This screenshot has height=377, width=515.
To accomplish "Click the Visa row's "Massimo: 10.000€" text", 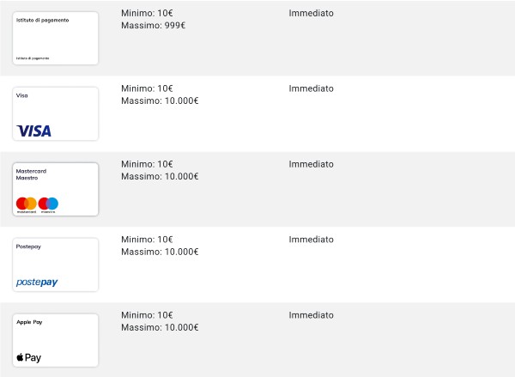I will (160, 101).
